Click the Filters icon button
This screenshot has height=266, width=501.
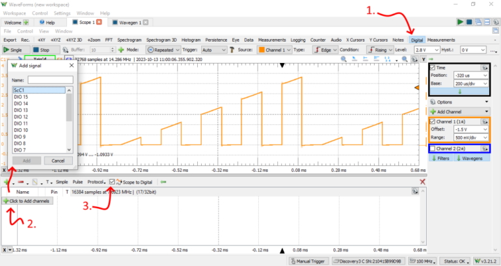(x=440, y=158)
